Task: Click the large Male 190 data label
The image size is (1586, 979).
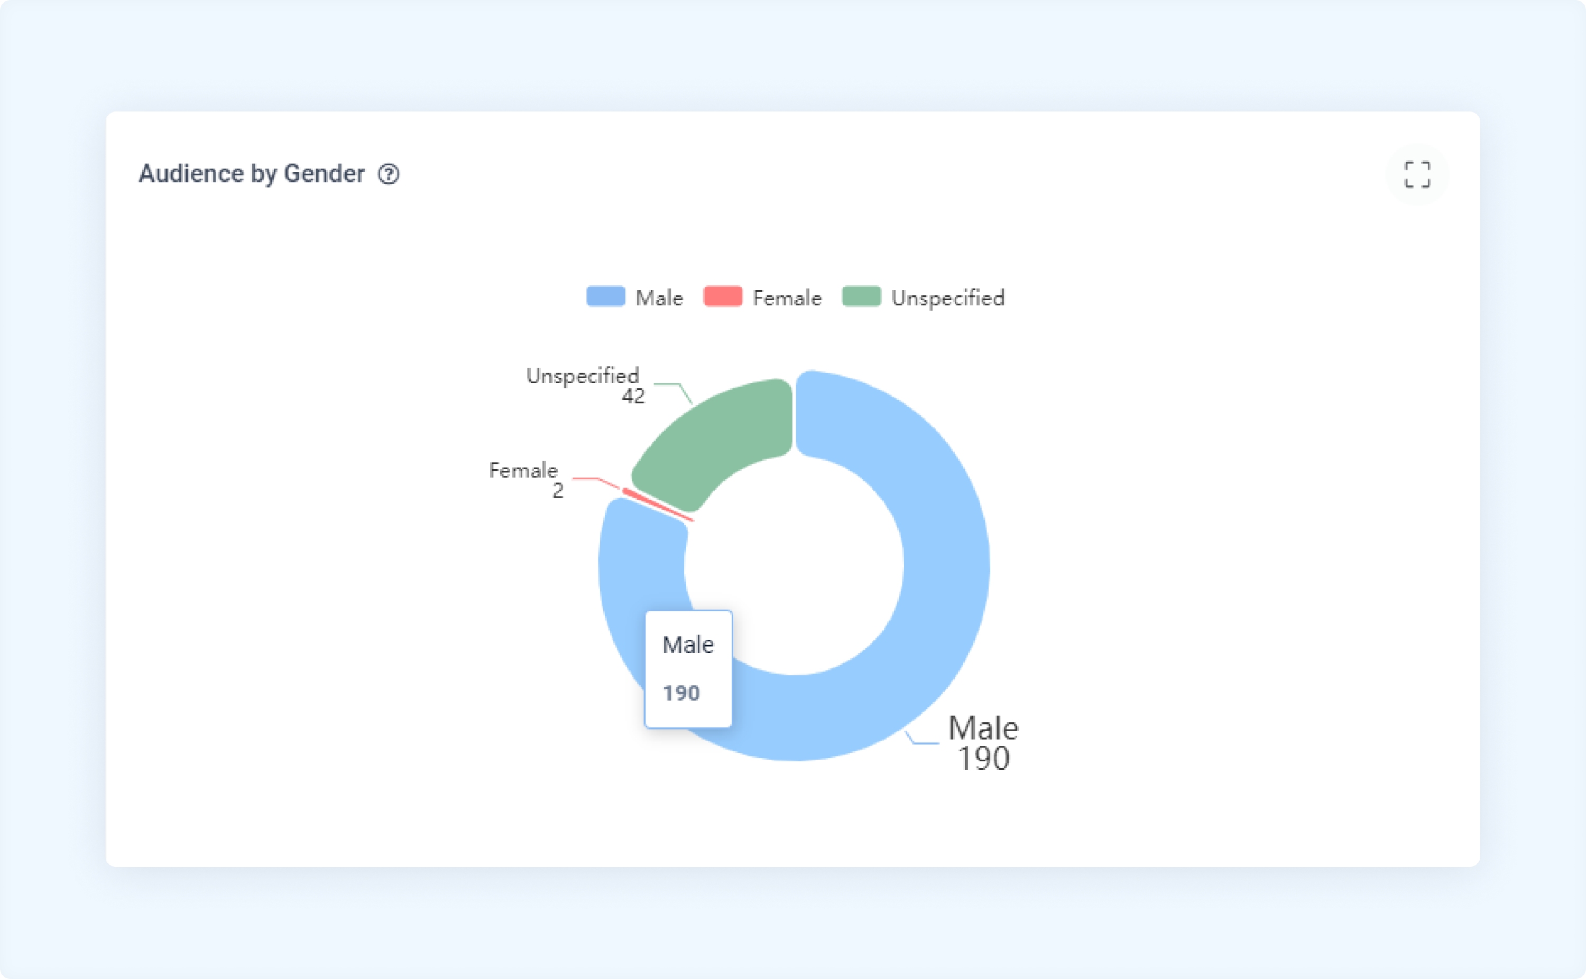Action: [x=983, y=743]
